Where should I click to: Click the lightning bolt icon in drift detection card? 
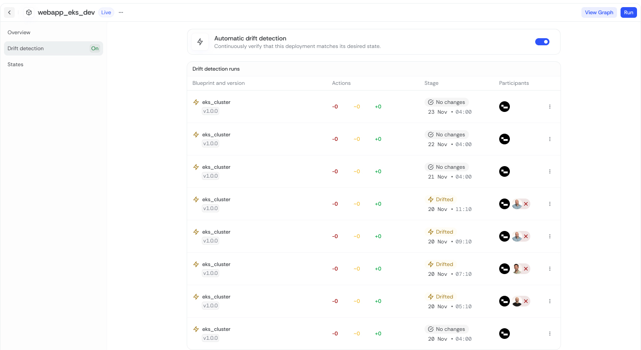200,42
